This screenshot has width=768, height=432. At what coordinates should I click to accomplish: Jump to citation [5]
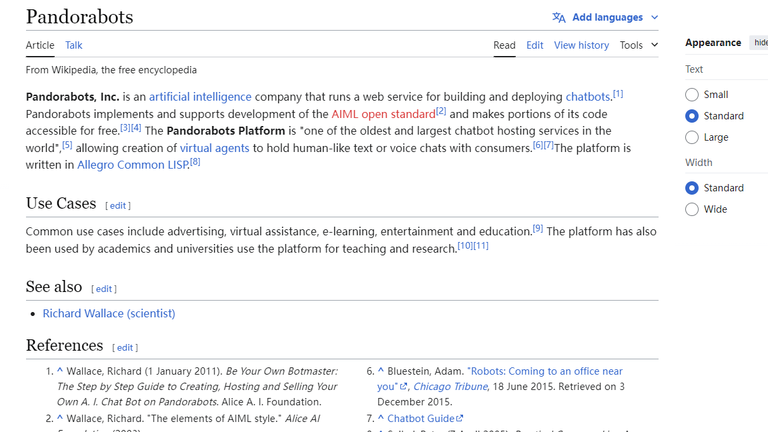pos(67,144)
